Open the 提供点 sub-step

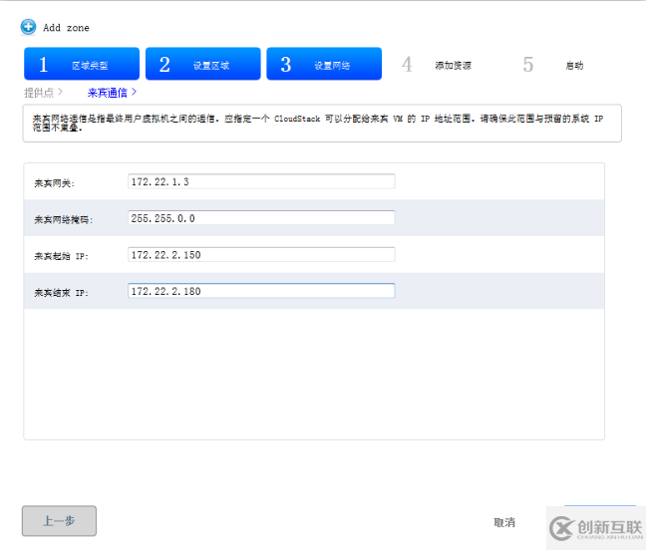click(39, 93)
